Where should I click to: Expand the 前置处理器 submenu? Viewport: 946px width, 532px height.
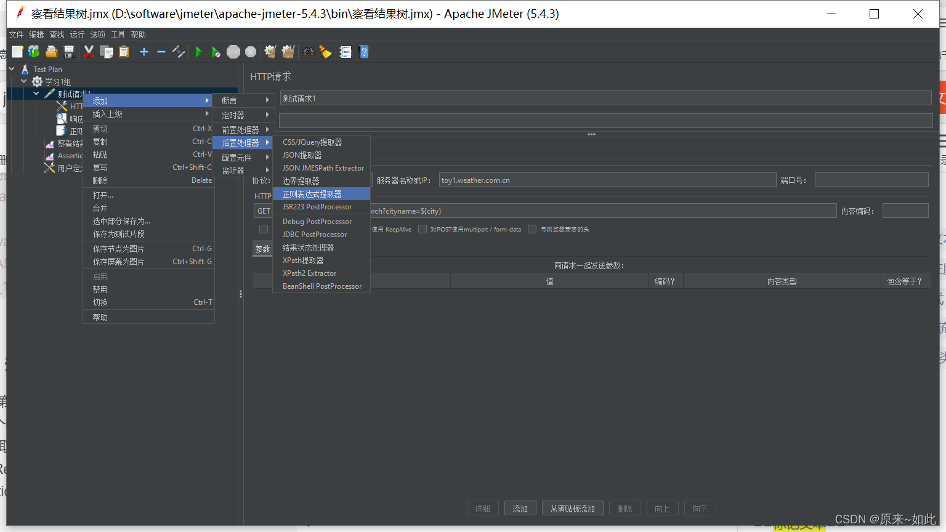coord(244,130)
